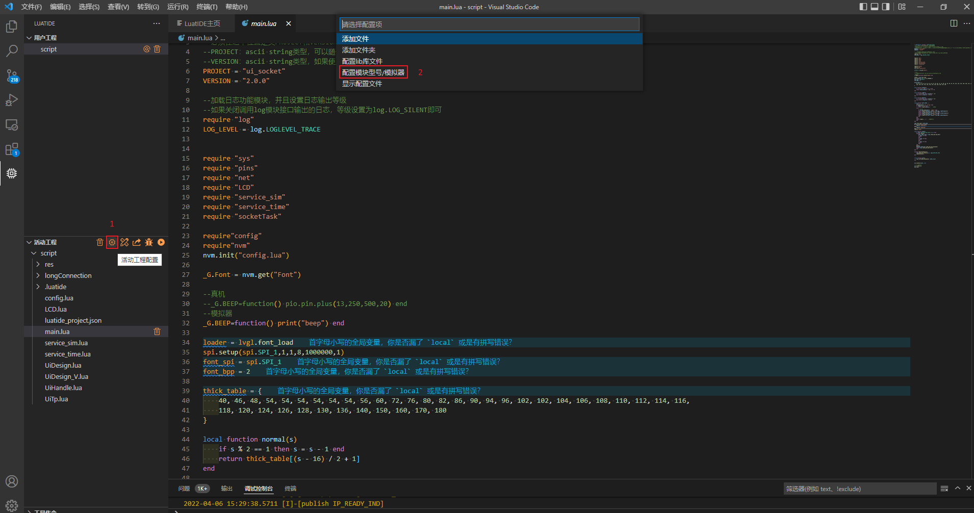
Task: Delete main.lua using its trash icon
Action: [157, 331]
